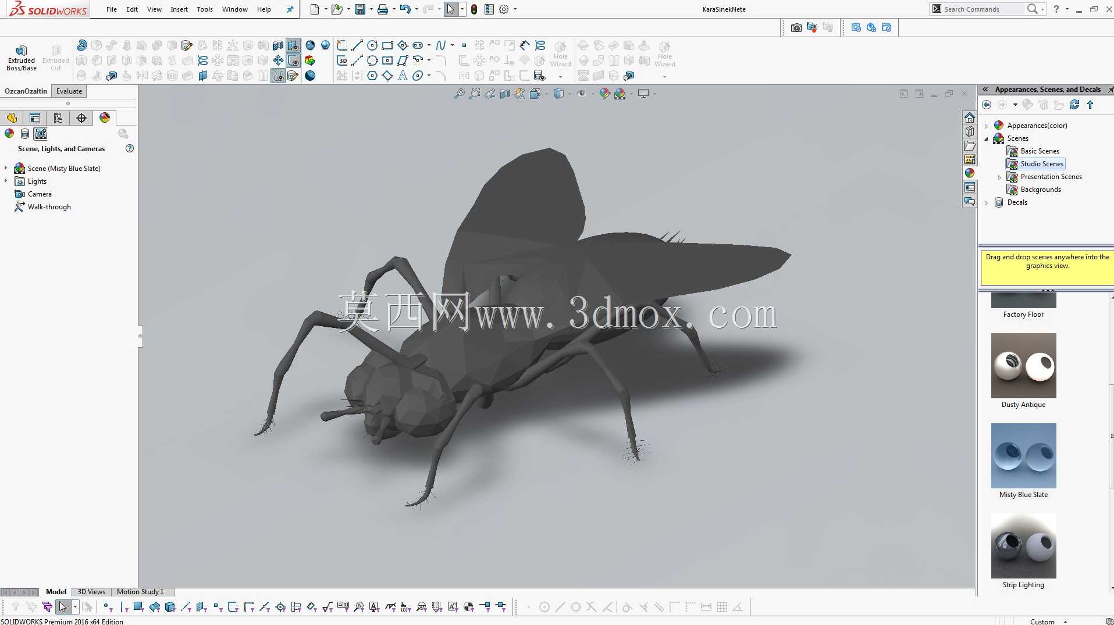Select the Spline sketch tool
1114x625 pixels.
click(441, 45)
